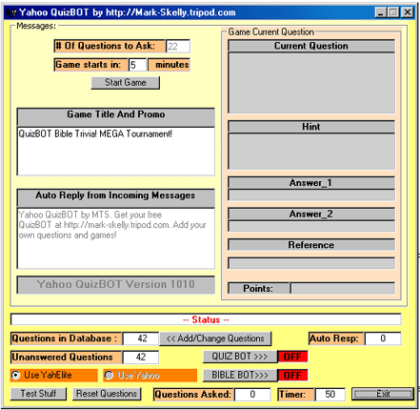The height and width of the screenshot is (410, 420).
Task: Click the Status bar field
Action: pyautogui.click(x=206, y=319)
